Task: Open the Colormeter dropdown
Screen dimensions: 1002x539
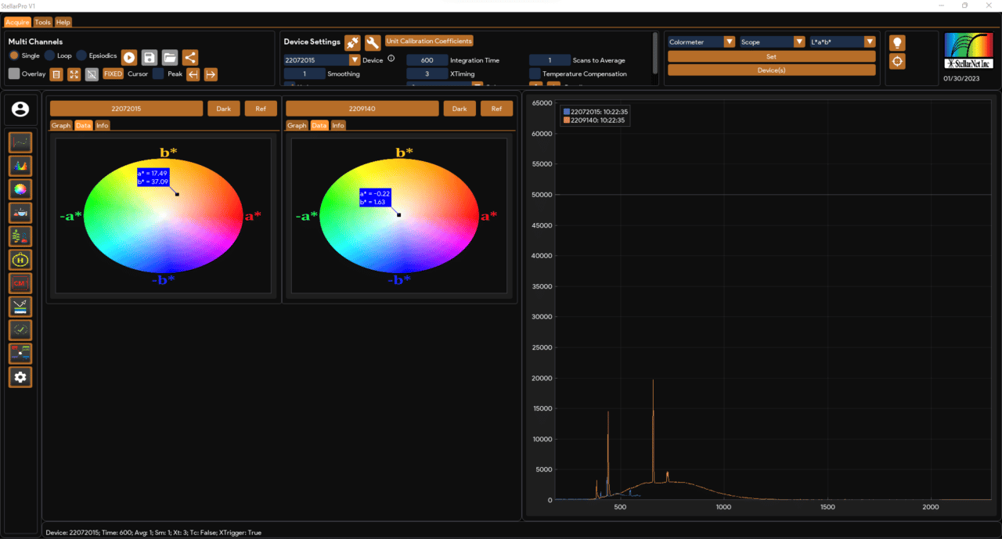Action: (x=730, y=41)
